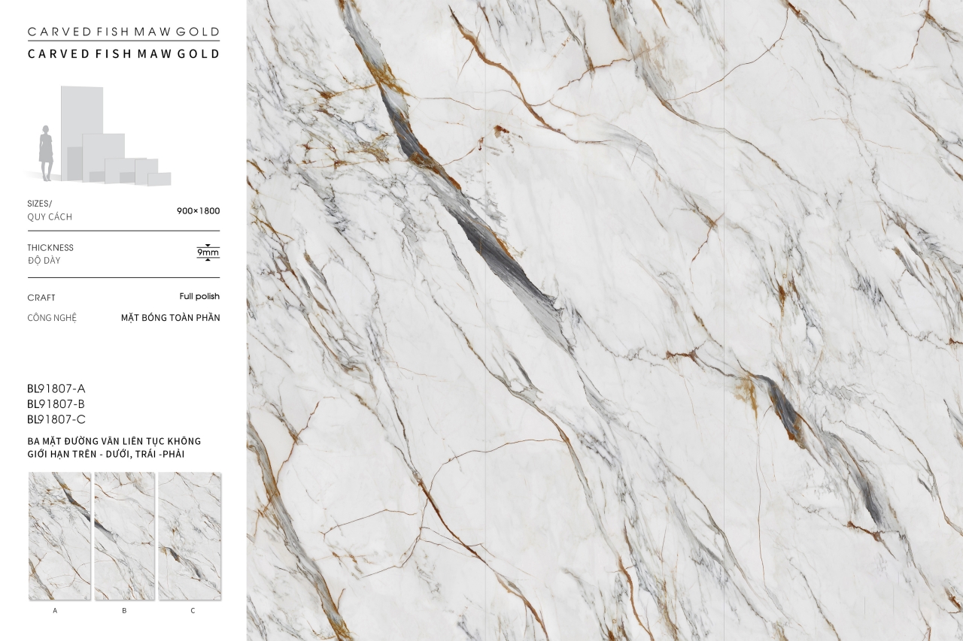The height and width of the screenshot is (641, 963).
Task: Open thumbnail B of the marble pattern
Action: click(124, 536)
